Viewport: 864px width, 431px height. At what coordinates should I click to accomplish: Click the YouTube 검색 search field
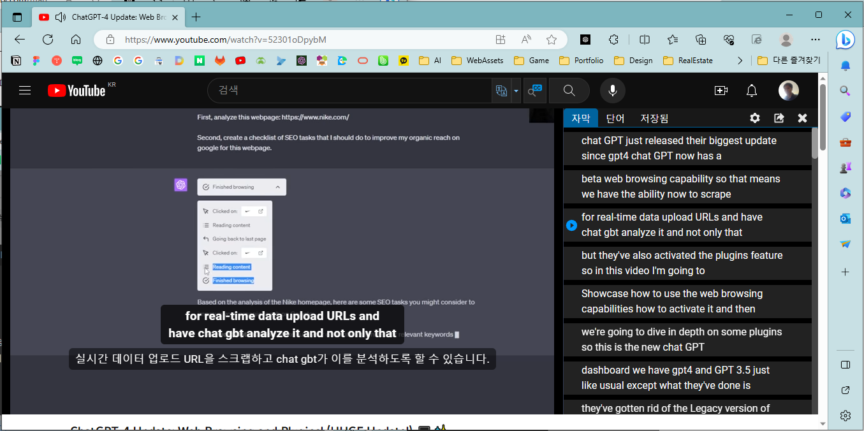click(349, 91)
